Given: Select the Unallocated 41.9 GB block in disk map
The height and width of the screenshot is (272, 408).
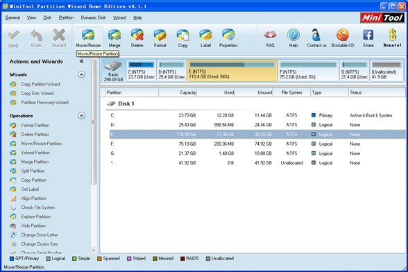Looking at the screenshot, I should click(386, 71).
